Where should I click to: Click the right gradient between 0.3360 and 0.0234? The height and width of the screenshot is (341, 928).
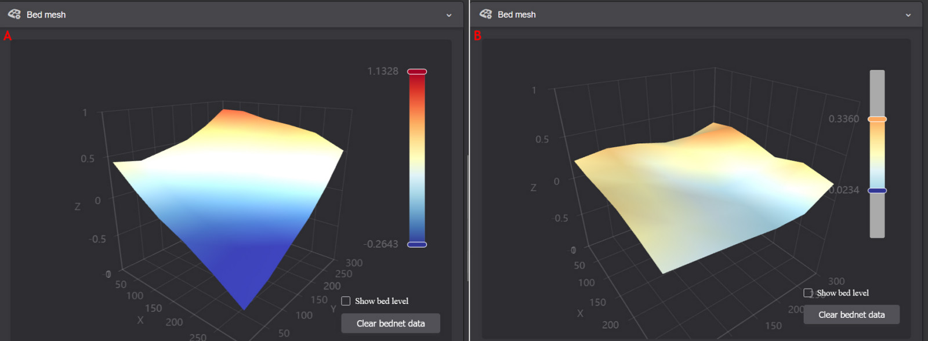(877, 154)
